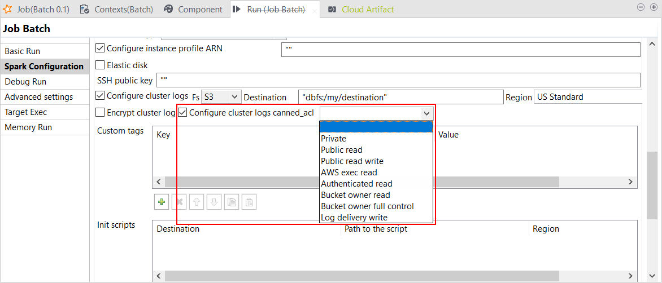Switch to the Contexts(Batch) tab

(117, 9)
